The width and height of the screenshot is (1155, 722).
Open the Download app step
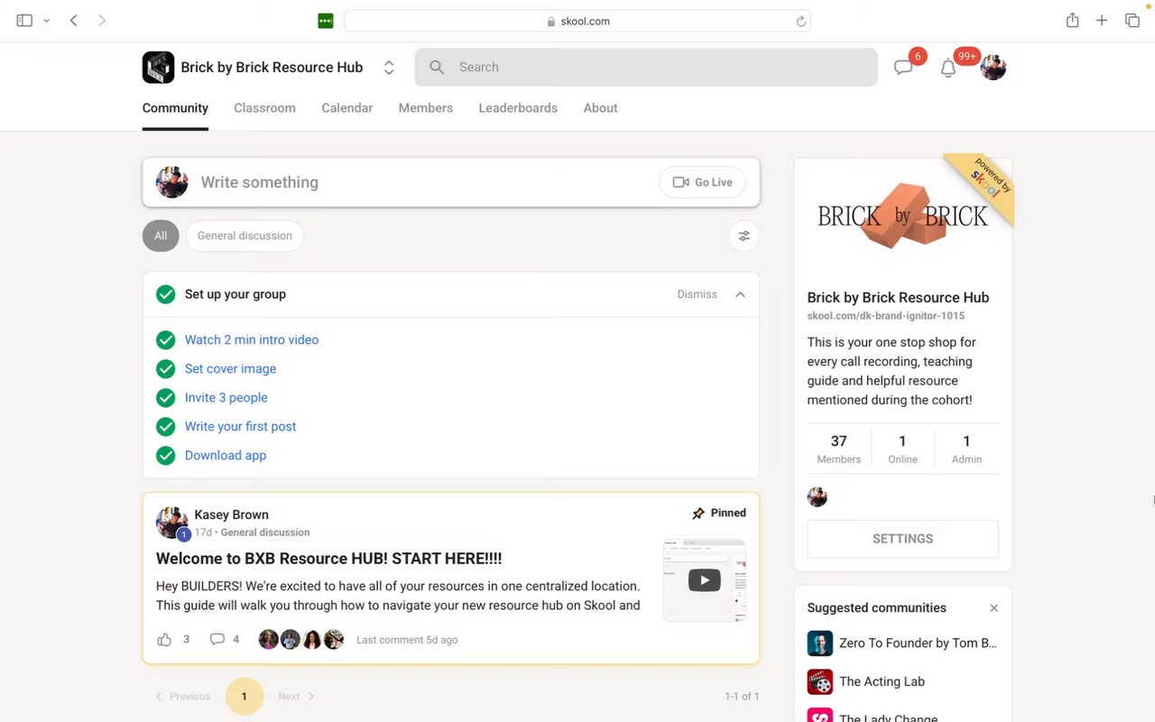tap(226, 456)
